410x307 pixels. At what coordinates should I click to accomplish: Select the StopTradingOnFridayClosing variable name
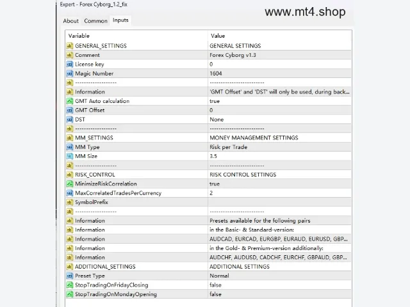(111, 285)
